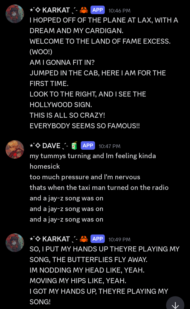Jump to latest messages with down arrow
This screenshot has height=309, width=190.
point(175,303)
